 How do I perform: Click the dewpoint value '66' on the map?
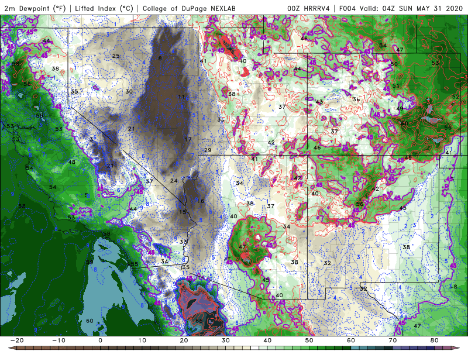point(199,321)
